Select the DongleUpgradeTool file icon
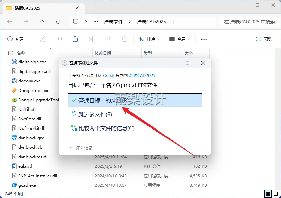Screen dimensions: 281x198 14,100
